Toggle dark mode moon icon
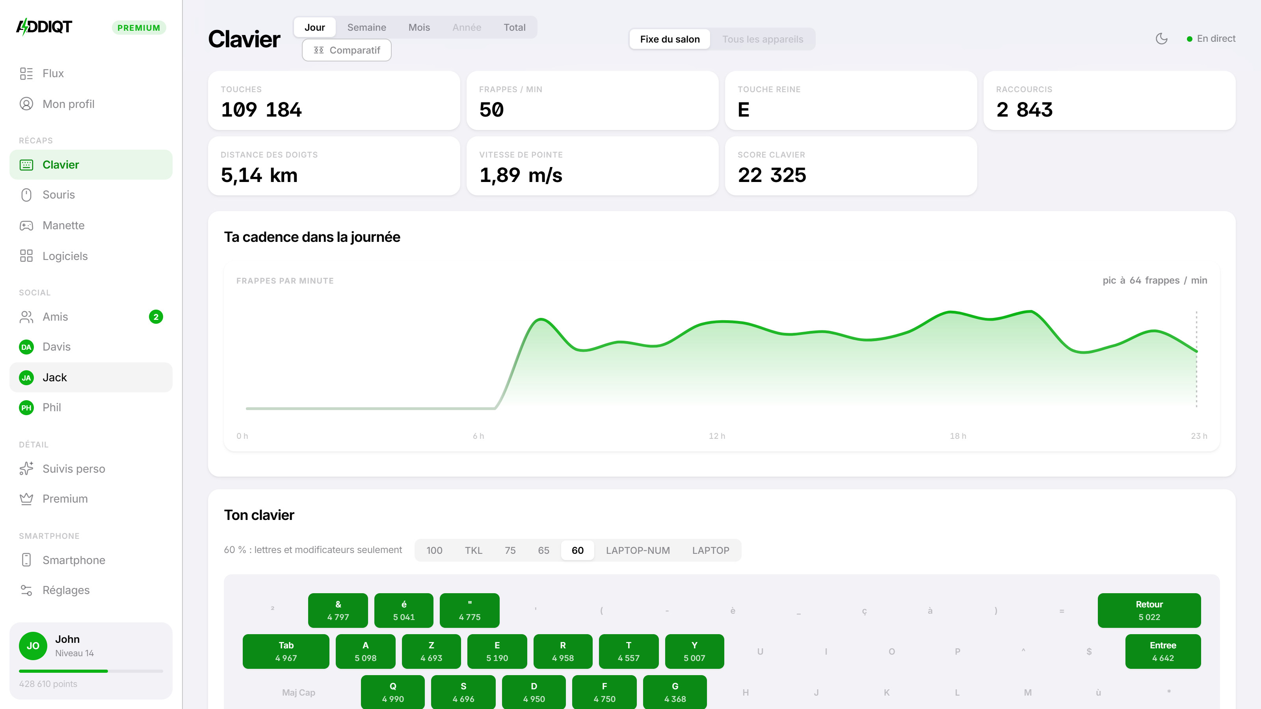Screen dimensions: 1261x709 (1162, 39)
